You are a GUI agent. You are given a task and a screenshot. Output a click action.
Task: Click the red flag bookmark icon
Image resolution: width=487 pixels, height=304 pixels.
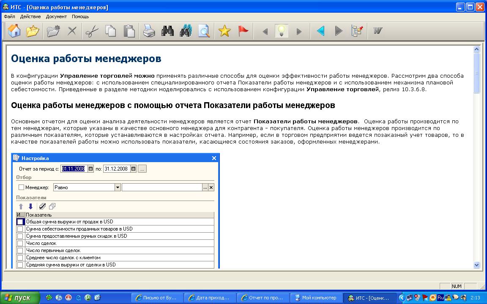pos(243,31)
